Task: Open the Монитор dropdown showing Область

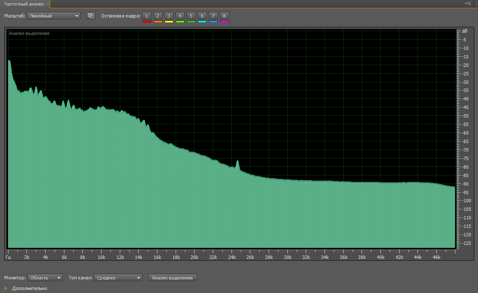Action: coord(45,278)
